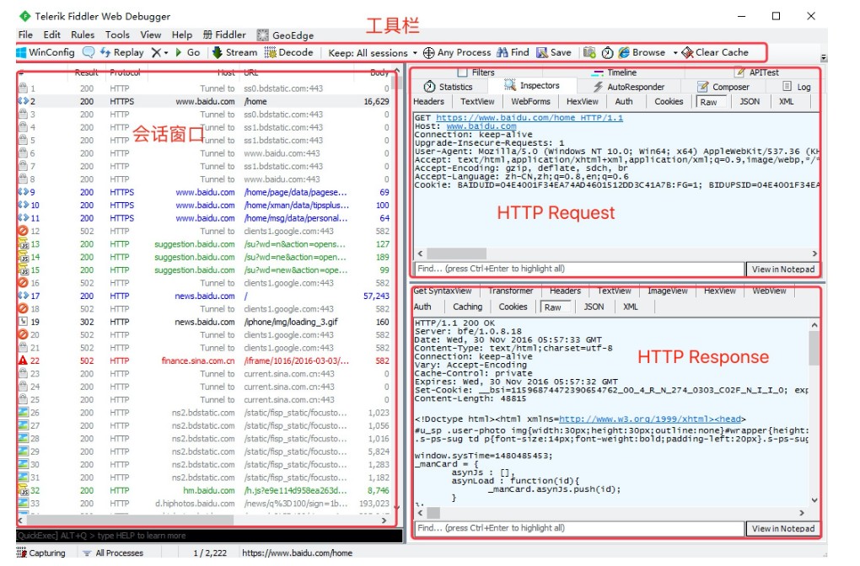This screenshot has height=566, width=860.
Task: Open the Timeline tab
Action: click(x=615, y=72)
